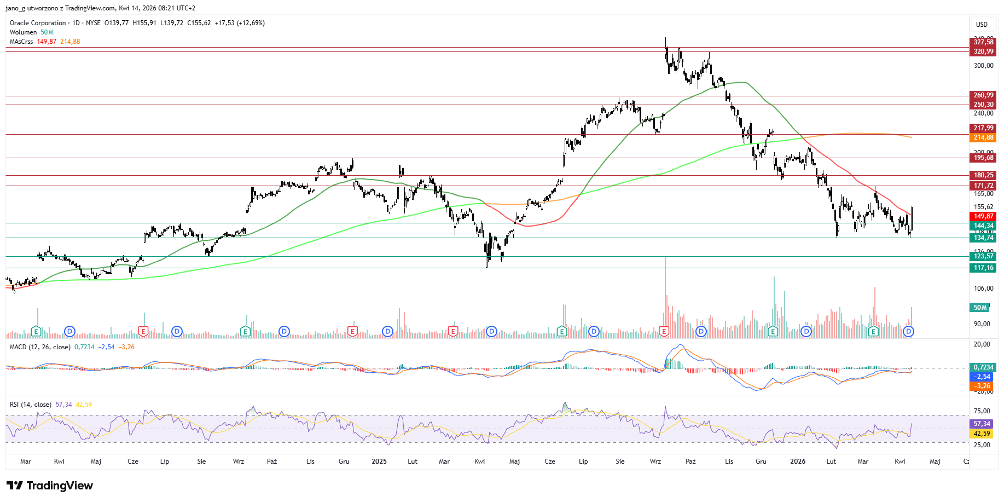Click the 2026 label on the time axis
The width and height of the screenshot is (1004, 502).
tap(798, 461)
